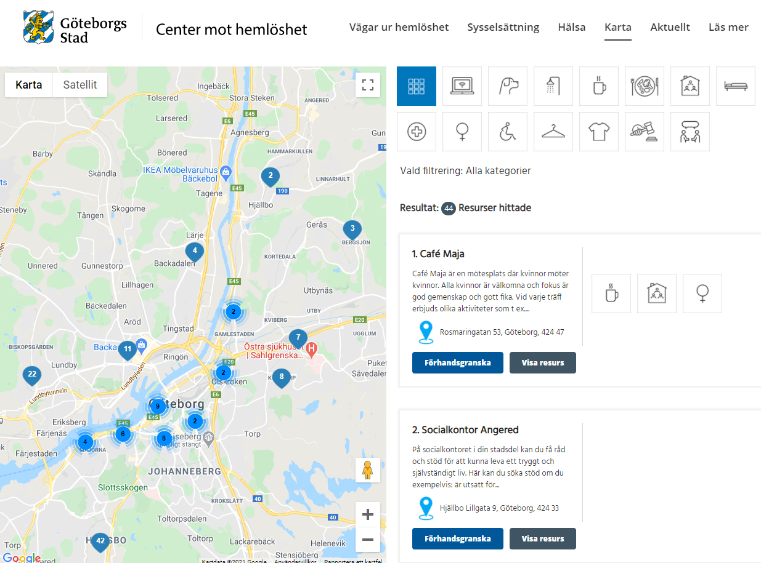Open the Karta navigation item in the header
Image resolution: width=761 pixels, height=563 pixels.
coord(618,27)
